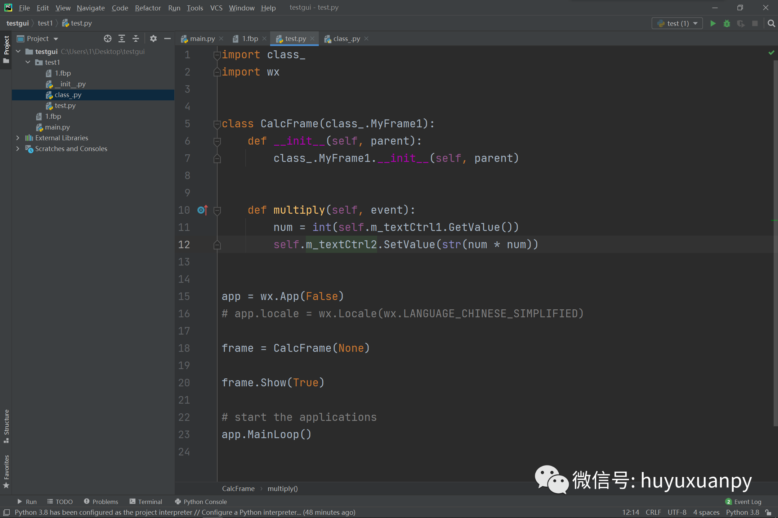Start debugging with the bug icon
778x518 pixels.
(727, 23)
